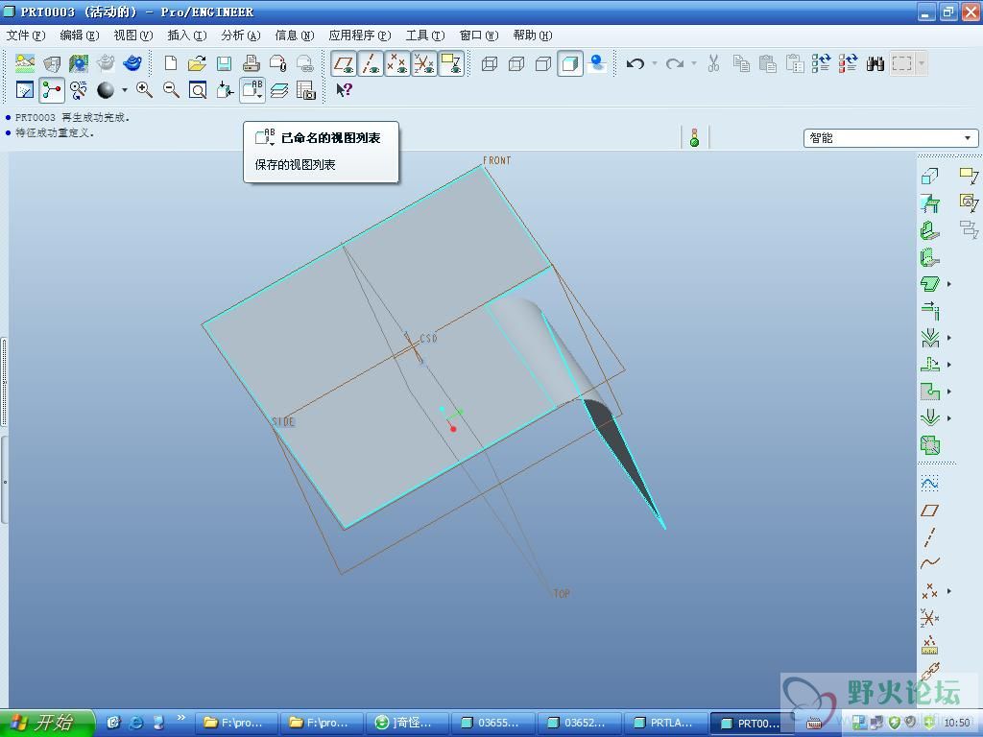The height and width of the screenshot is (737, 983).
Task: Open the saved view list dropdown button
Action: tap(252, 90)
